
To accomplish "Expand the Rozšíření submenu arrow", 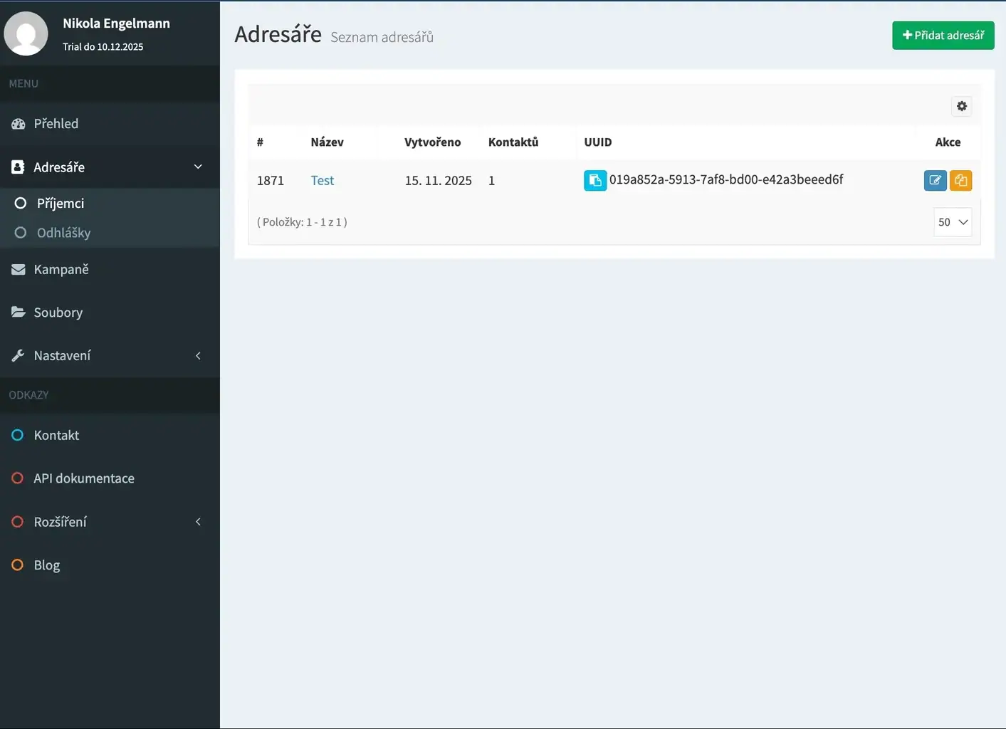I will 198,522.
